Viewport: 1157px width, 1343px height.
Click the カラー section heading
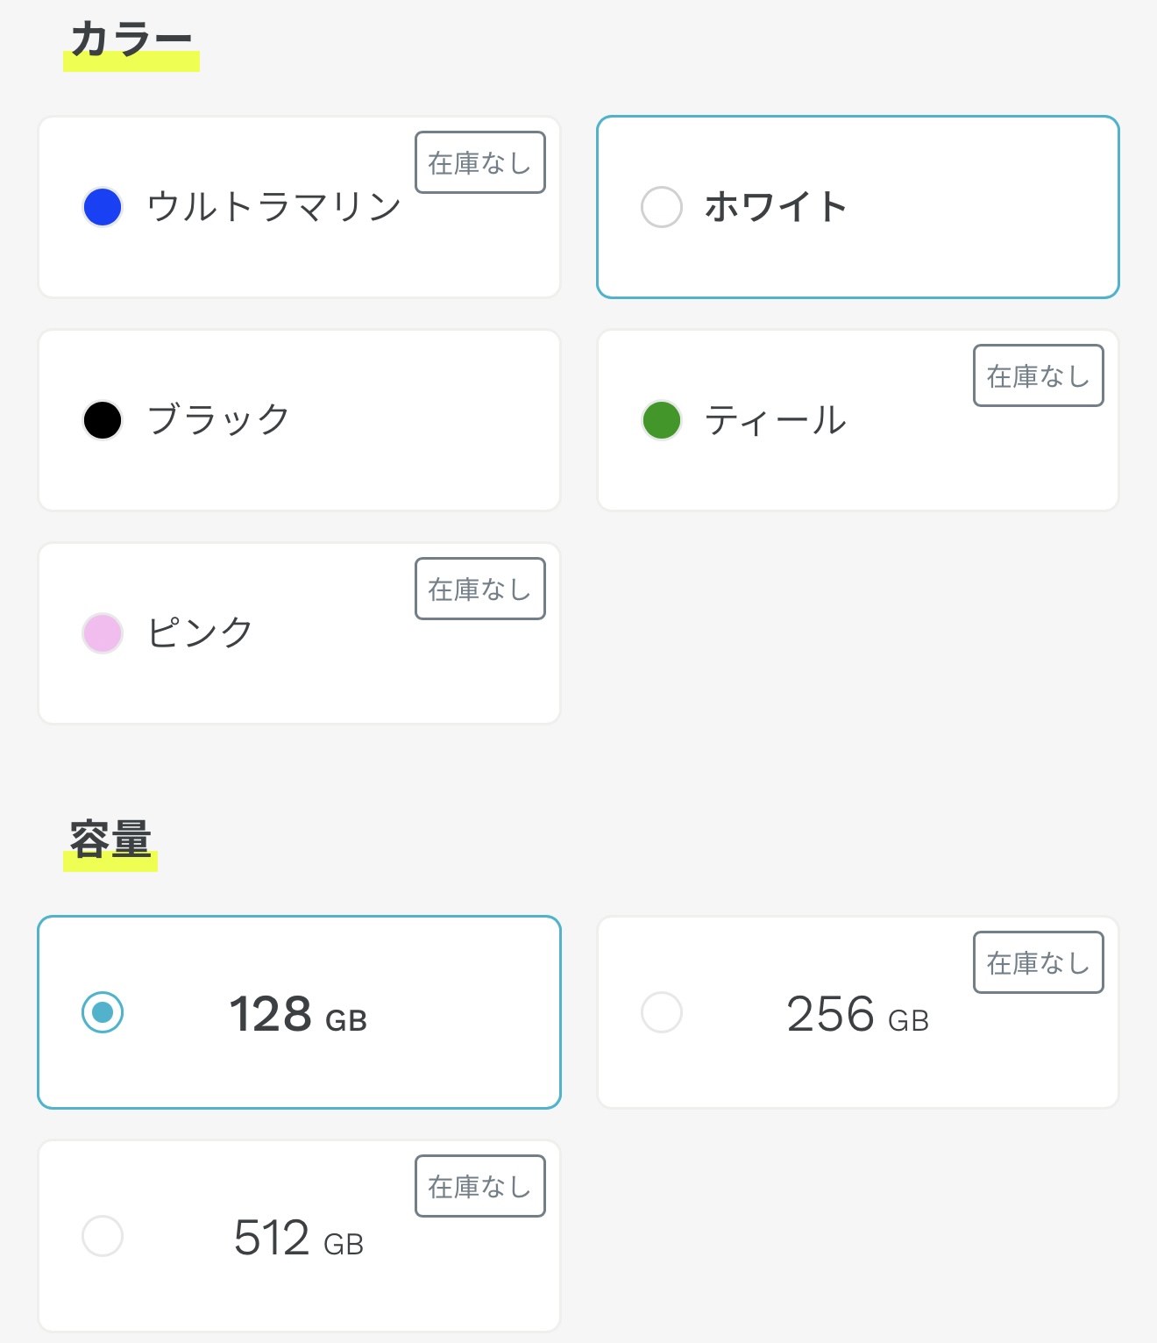click(x=131, y=41)
